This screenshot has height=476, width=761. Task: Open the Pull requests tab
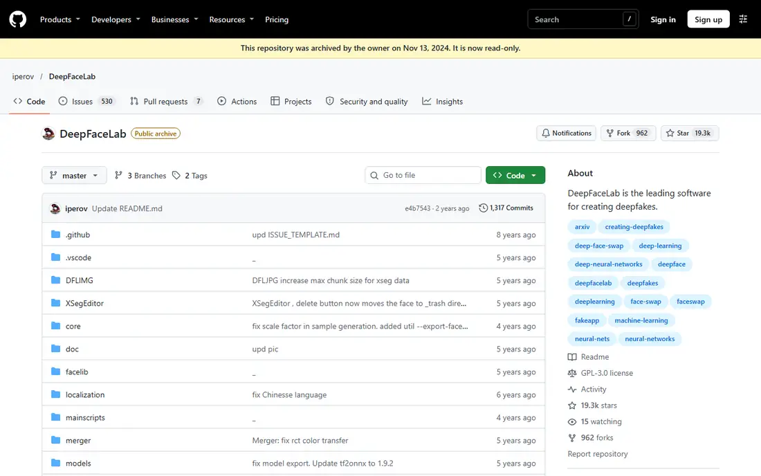tap(166, 102)
